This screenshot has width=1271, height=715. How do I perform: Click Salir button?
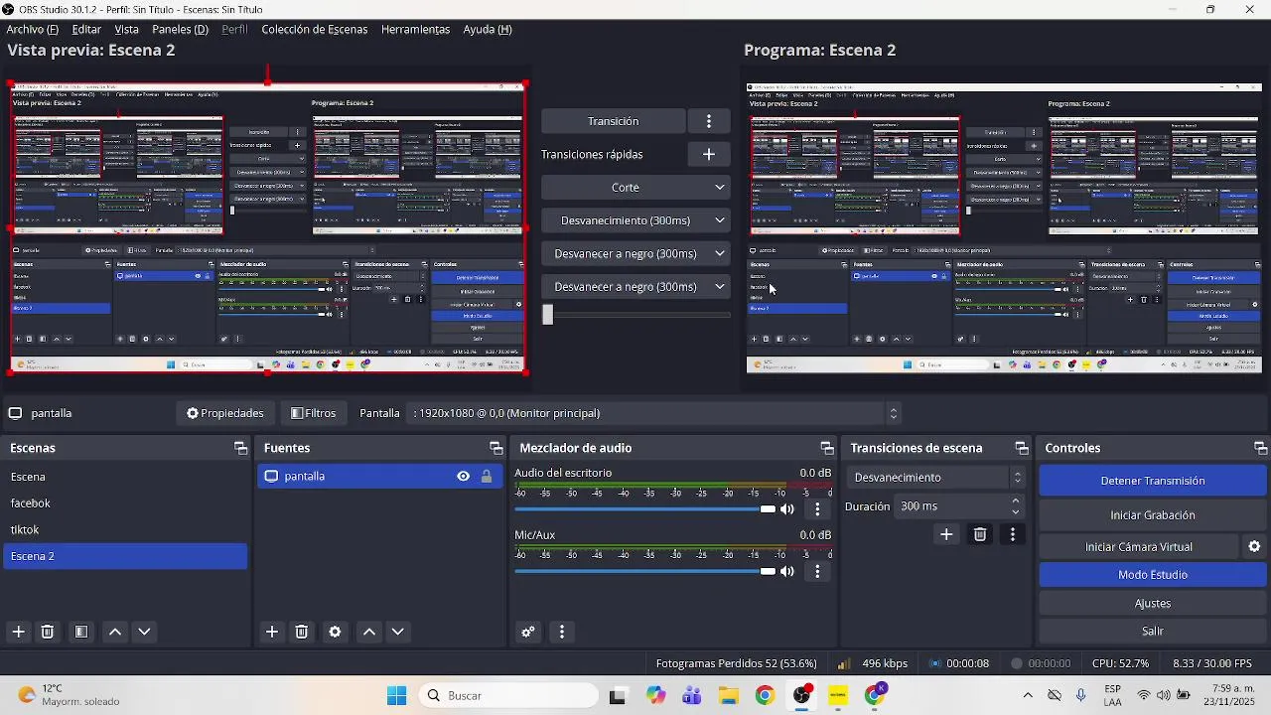pos(1153,632)
